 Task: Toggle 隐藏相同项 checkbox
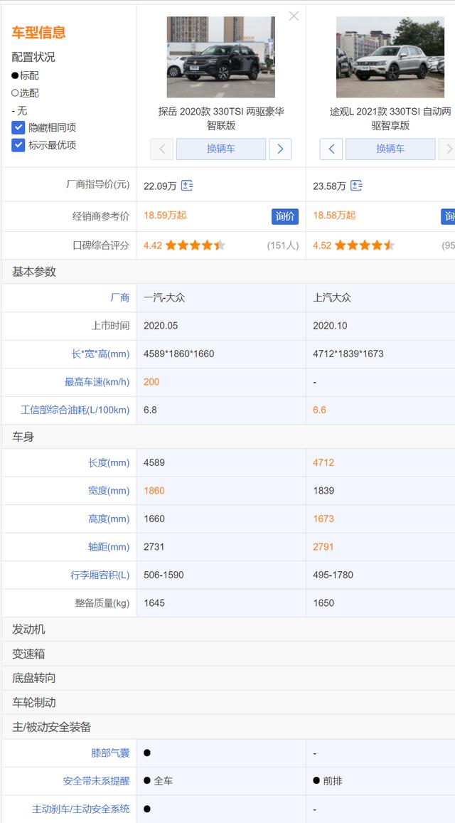tap(18, 127)
